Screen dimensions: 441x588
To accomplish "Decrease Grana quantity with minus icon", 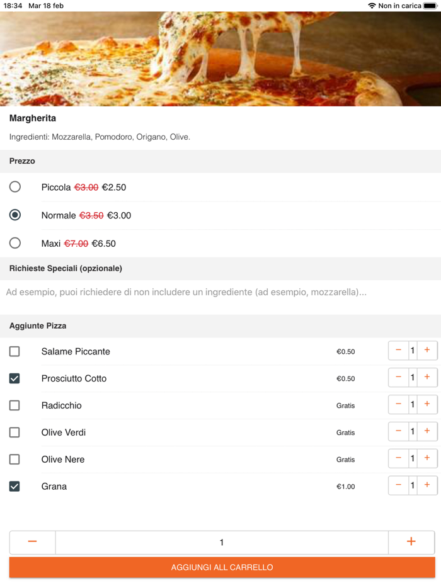I will point(398,485).
